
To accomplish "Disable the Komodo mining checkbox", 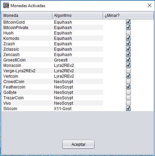I will click(128, 38).
